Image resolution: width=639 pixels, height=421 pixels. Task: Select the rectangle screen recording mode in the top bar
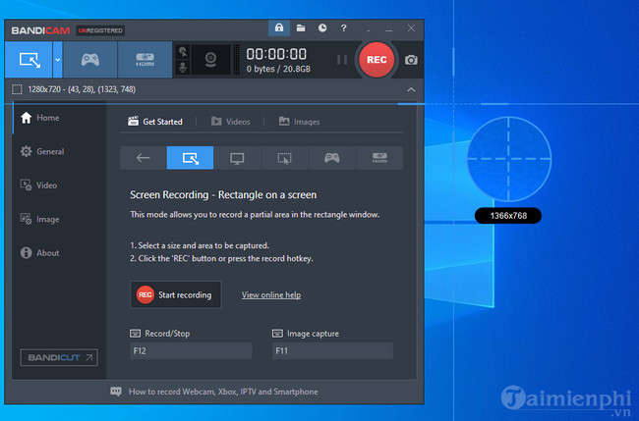click(x=29, y=60)
